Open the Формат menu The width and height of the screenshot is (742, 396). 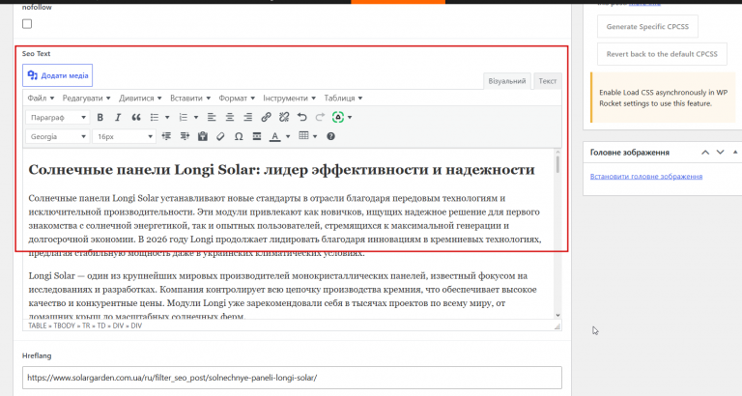click(x=237, y=98)
